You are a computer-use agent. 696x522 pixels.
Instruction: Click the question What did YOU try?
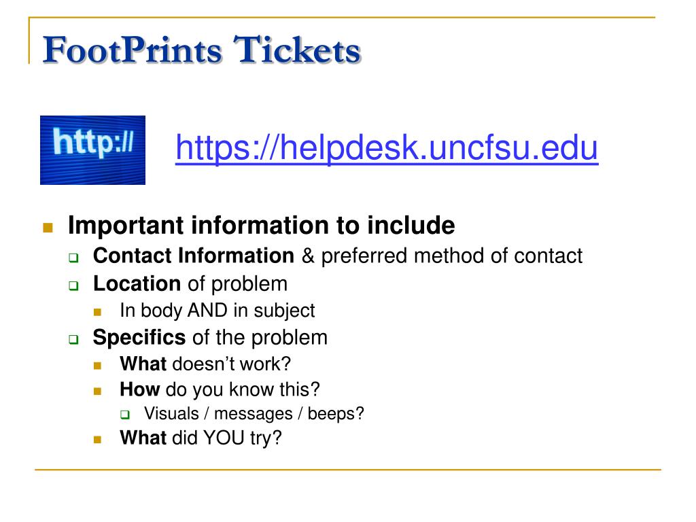tap(201, 438)
